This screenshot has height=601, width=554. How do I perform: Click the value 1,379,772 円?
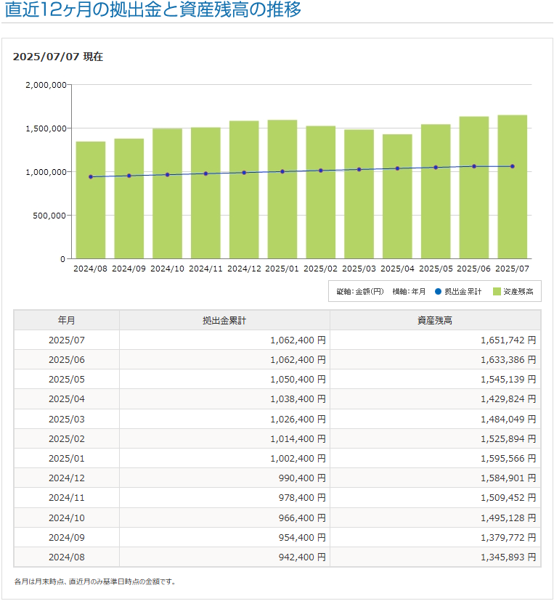pyautogui.click(x=508, y=537)
